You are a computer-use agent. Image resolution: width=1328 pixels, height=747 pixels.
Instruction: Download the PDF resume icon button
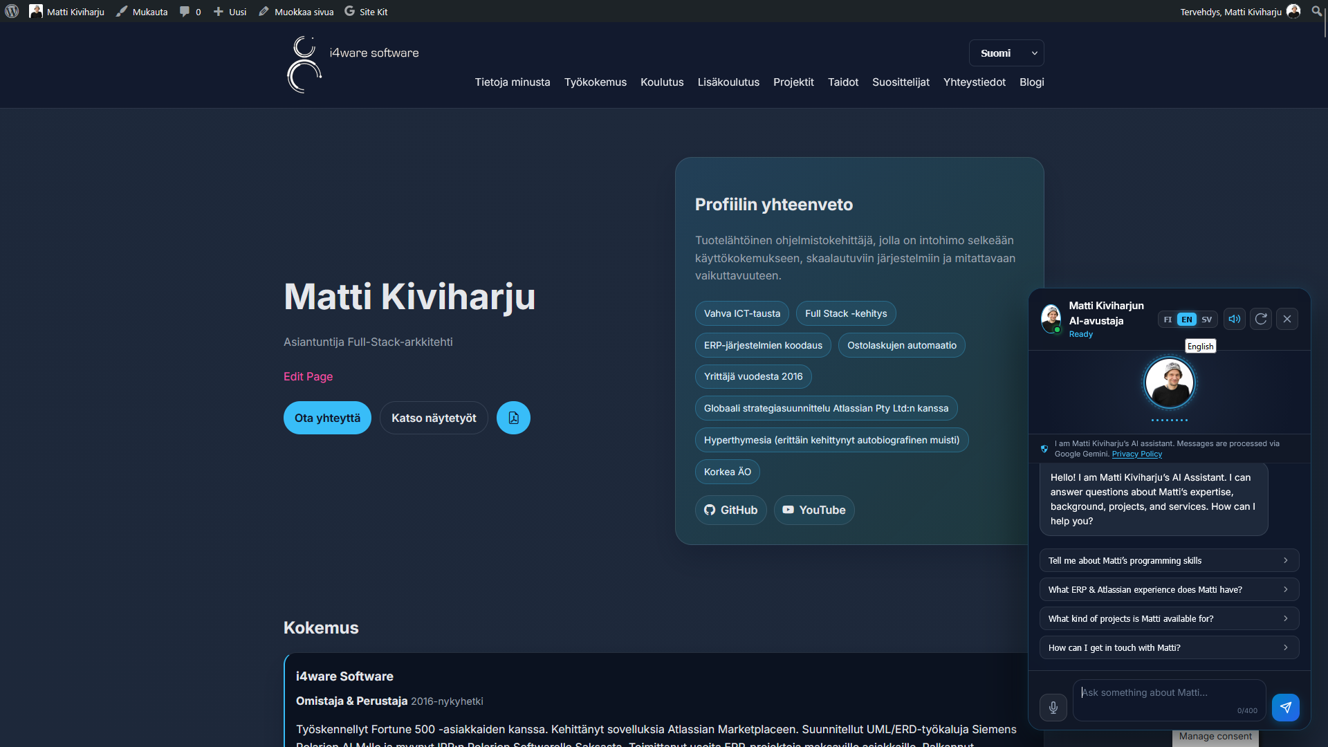click(x=513, y=418)
